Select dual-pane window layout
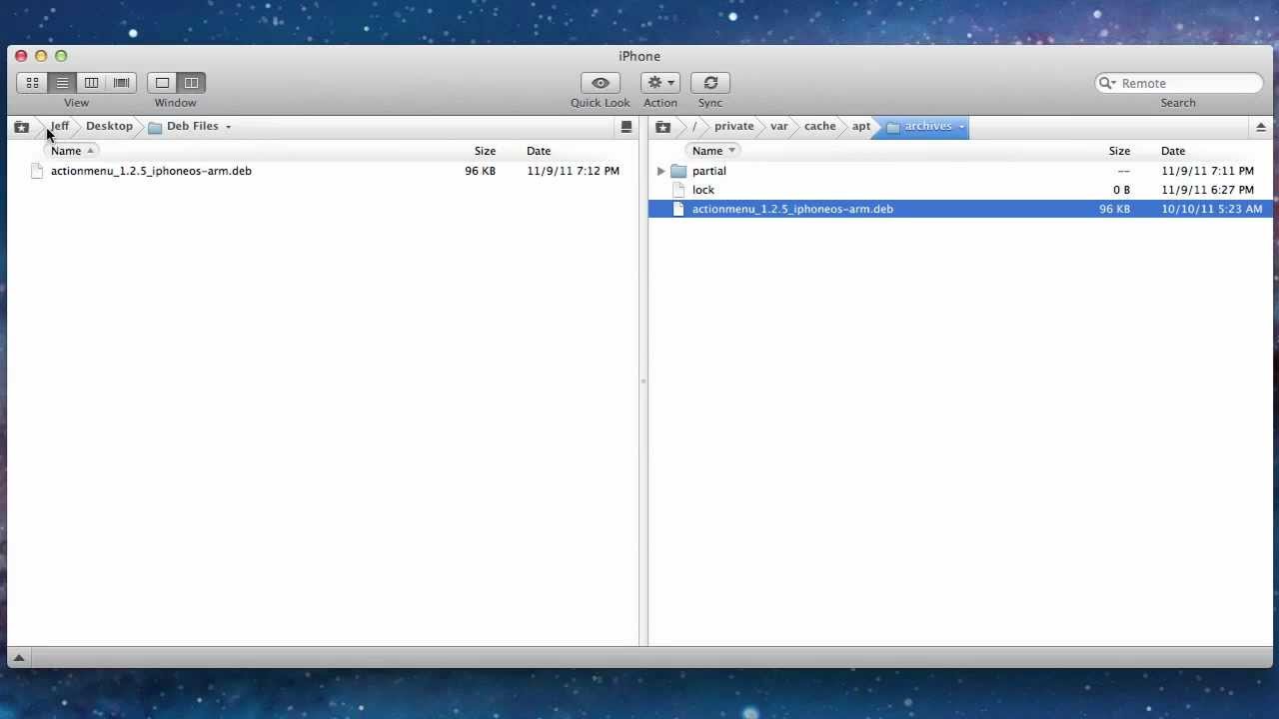Viewport: 1279px width, 719px height. click(191, 83)
